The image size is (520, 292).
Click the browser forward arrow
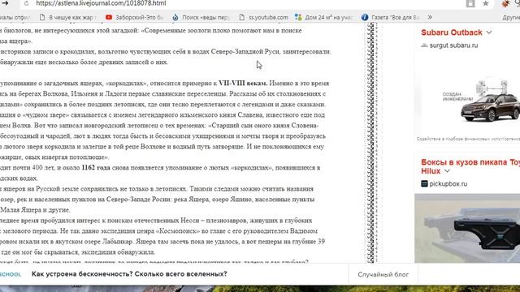(x=5, y=3)
